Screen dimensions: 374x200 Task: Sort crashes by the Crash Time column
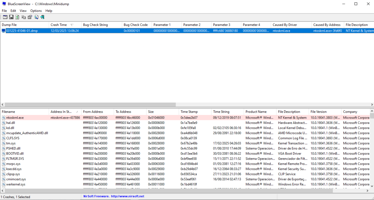coord(59,25)
